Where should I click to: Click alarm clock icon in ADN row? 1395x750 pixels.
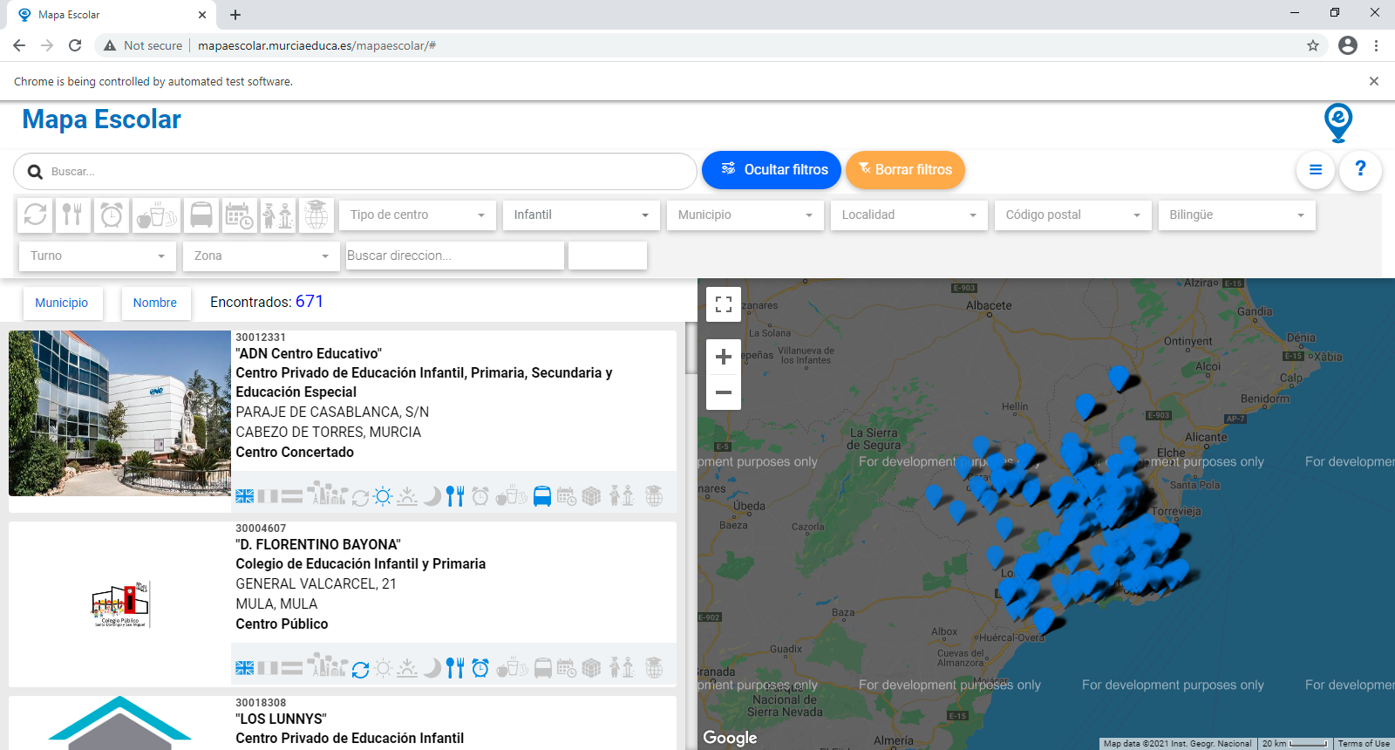pyautogui.click(x=480, y=496)
